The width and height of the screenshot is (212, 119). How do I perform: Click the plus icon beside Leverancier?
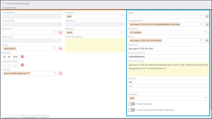click(x=61, y=73)
